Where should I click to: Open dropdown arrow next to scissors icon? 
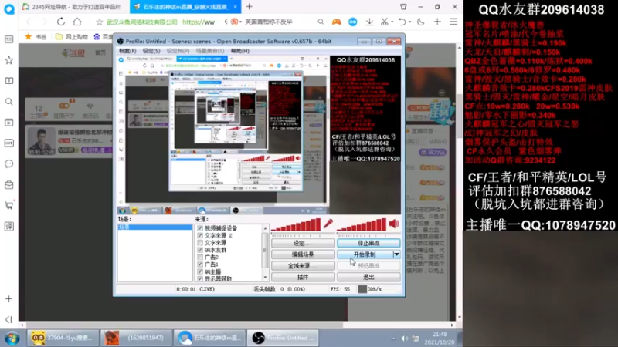(392, 22)
